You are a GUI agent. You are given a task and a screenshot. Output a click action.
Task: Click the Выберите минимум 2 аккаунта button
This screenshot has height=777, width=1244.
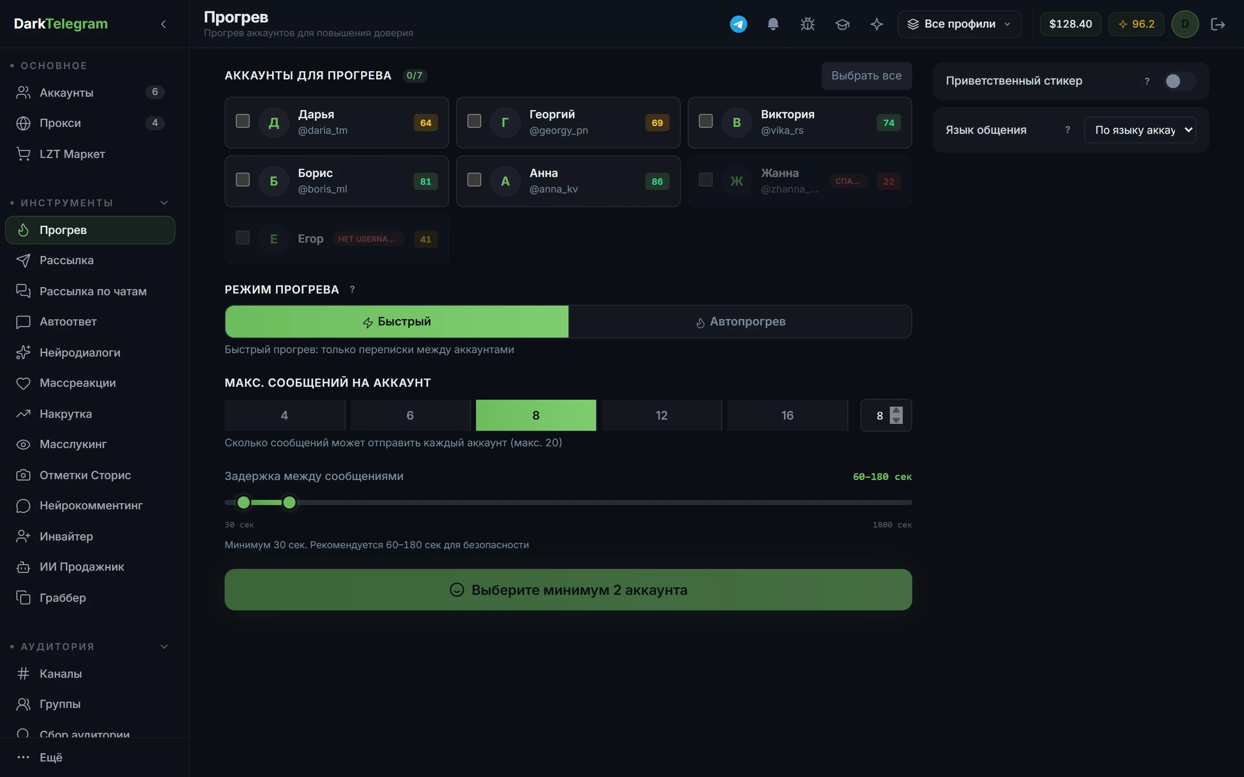pyautogui.click(x=568, y=590)
